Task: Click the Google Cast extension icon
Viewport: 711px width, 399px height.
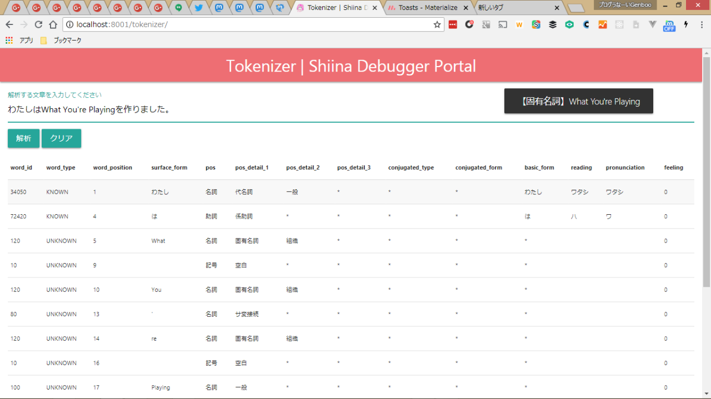Action: tap(503, 24)
